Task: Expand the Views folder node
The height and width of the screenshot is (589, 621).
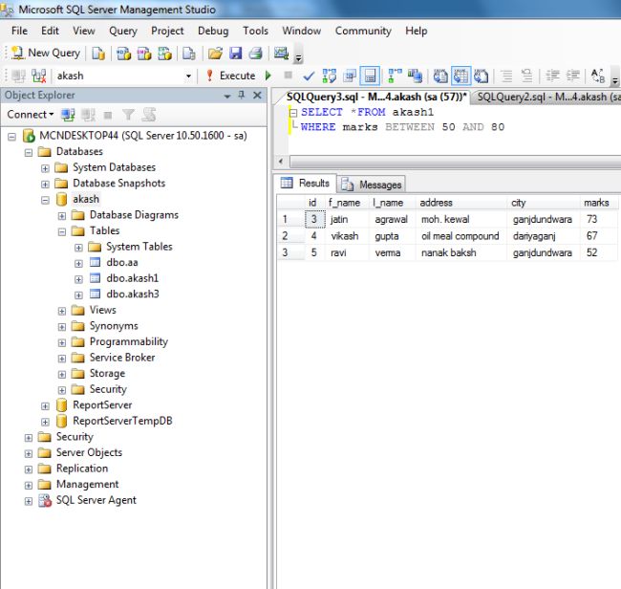Action: 62,310
